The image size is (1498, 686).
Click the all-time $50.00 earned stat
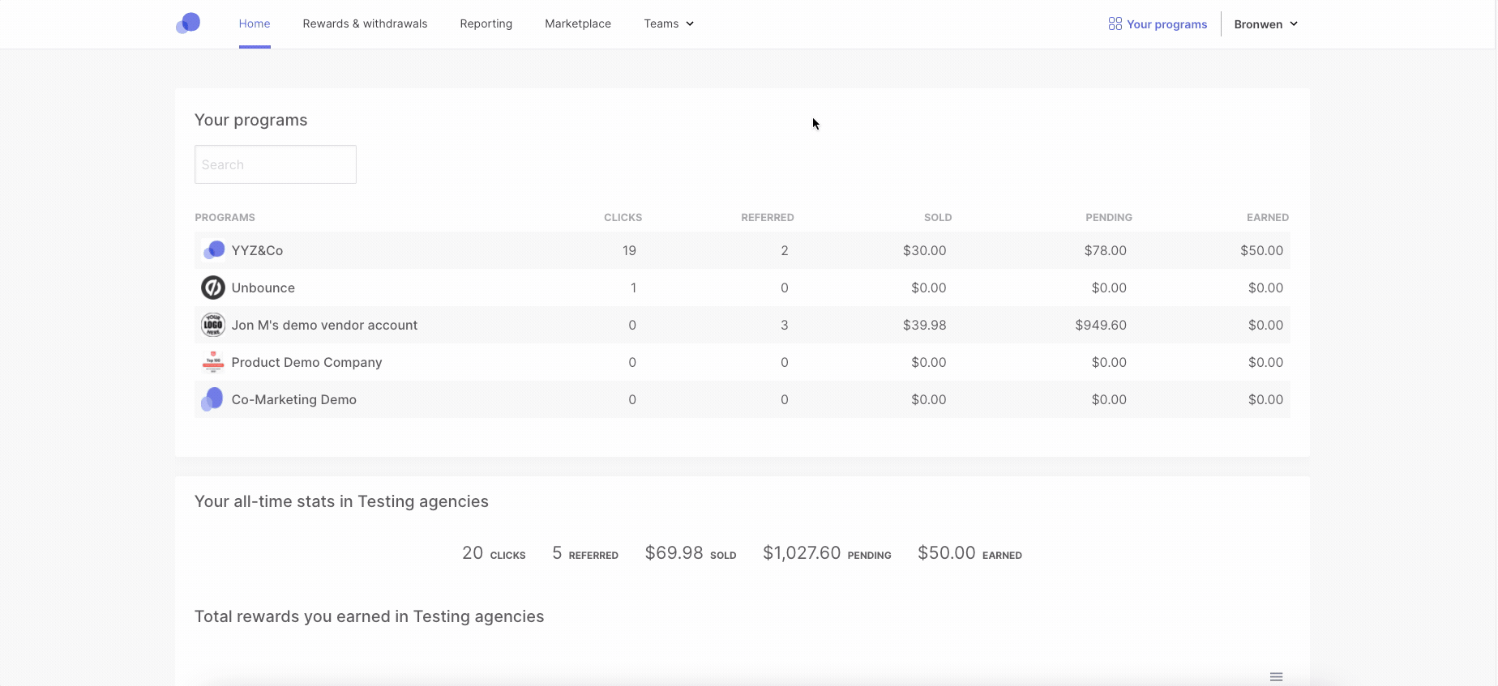969,553
